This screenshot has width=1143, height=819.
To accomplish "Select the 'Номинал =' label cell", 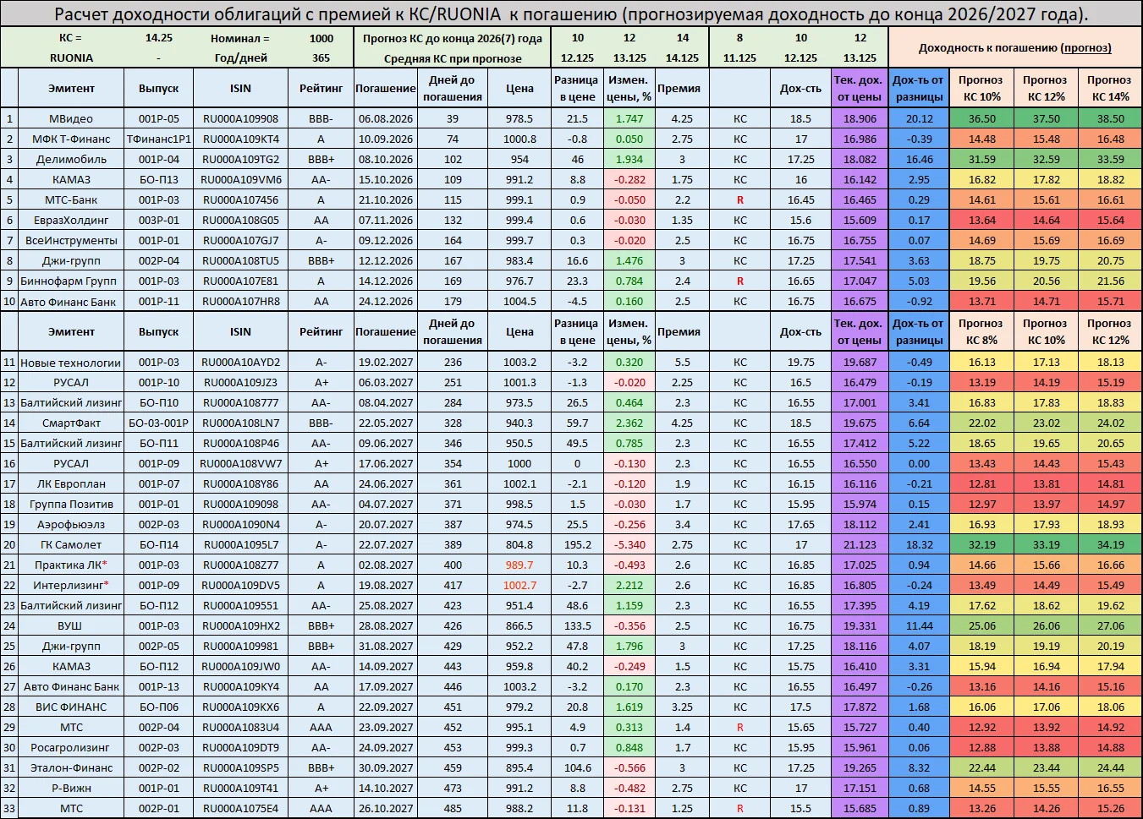I will click(x=240, y=38).
